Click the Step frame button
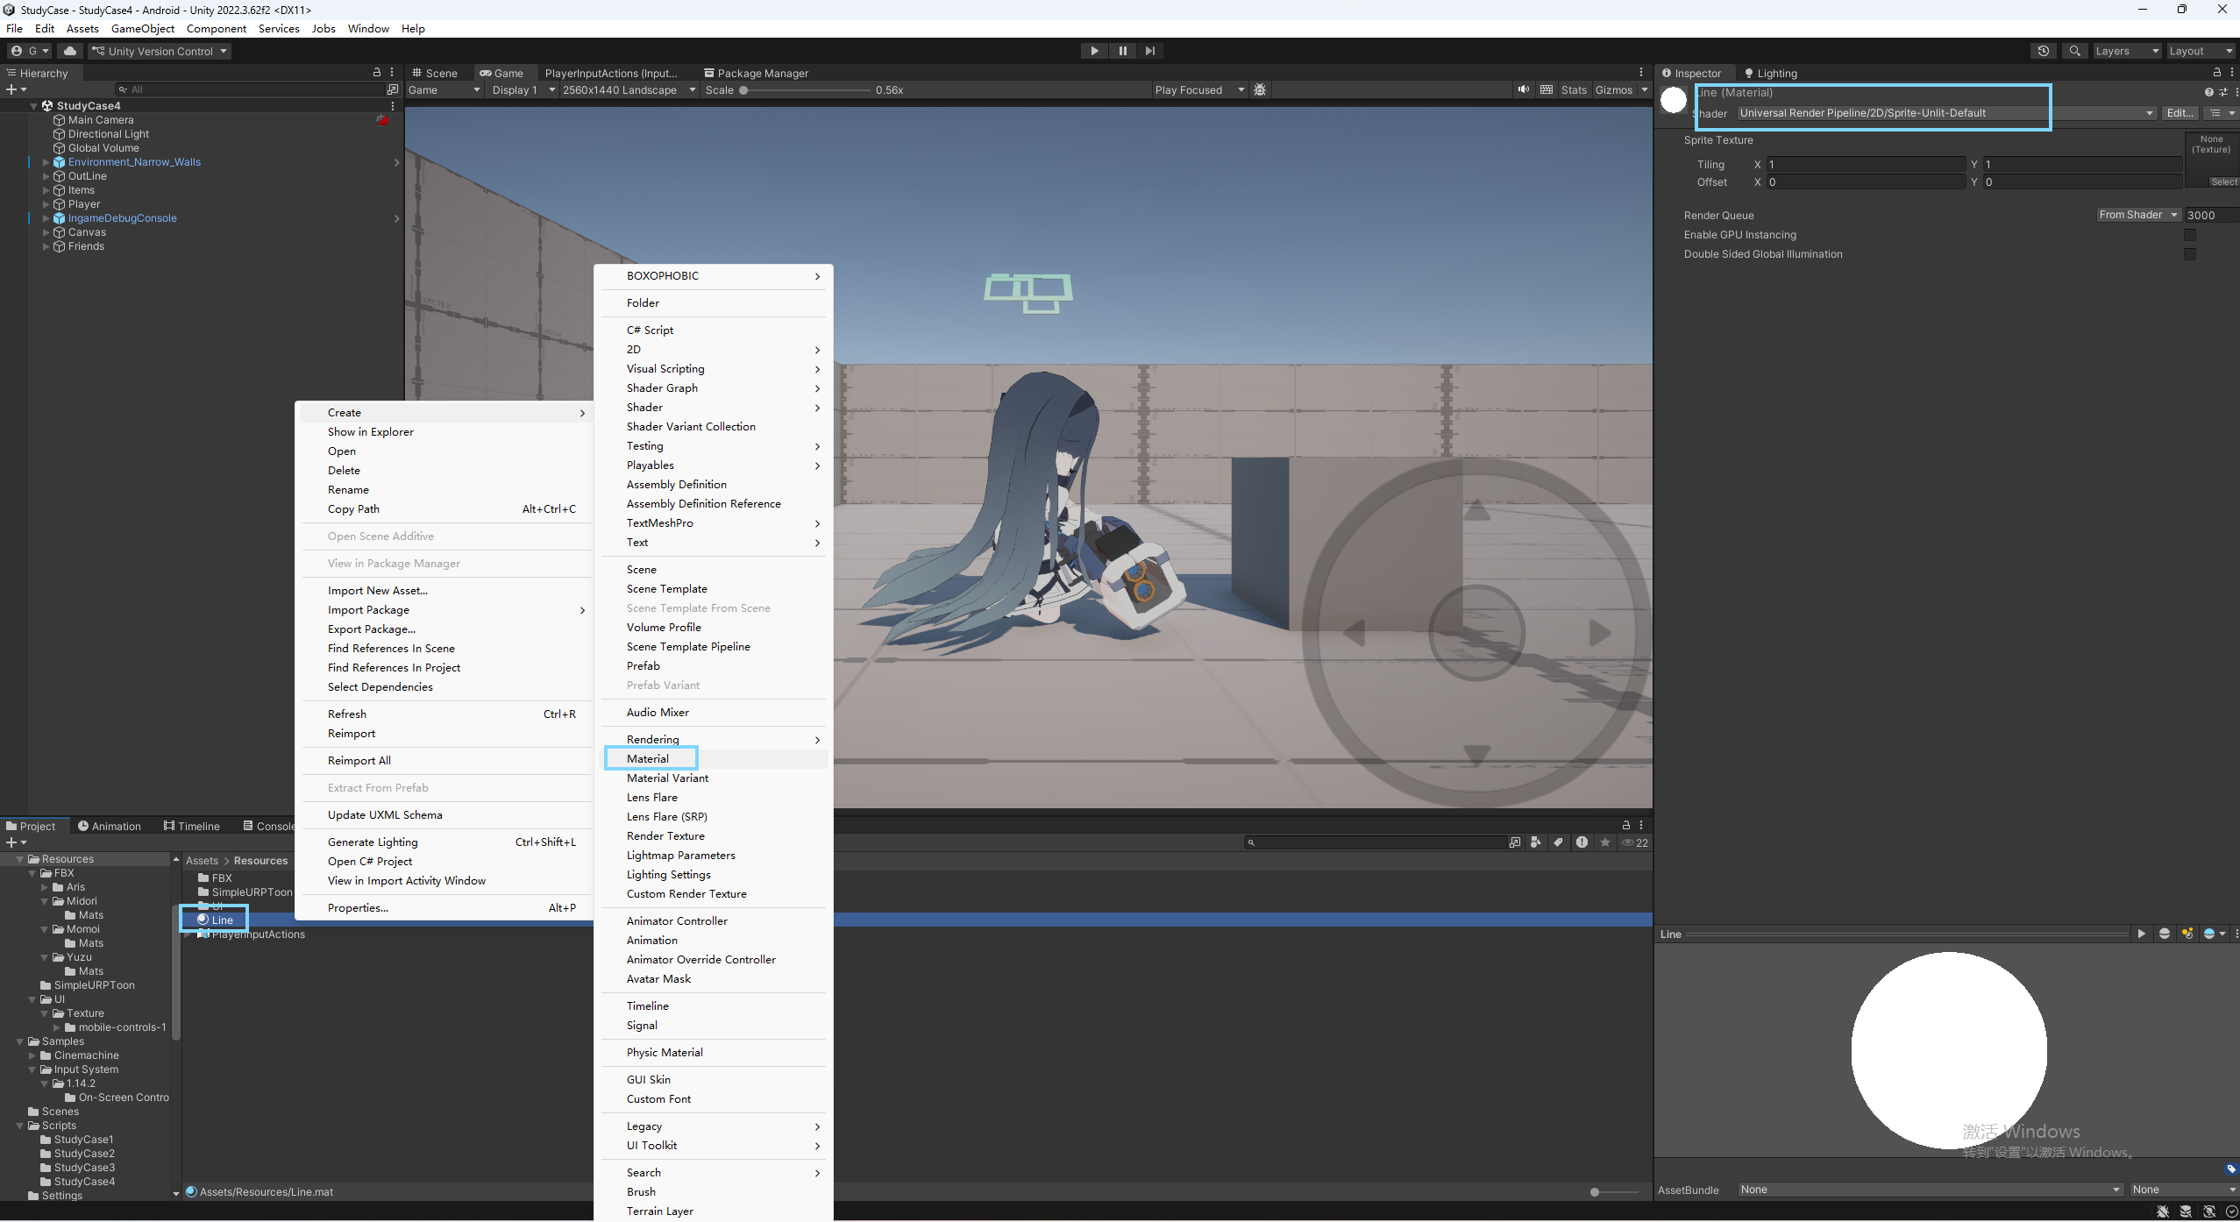This screenshot has width=2240, height=1222. click(x=1150, y=51)
